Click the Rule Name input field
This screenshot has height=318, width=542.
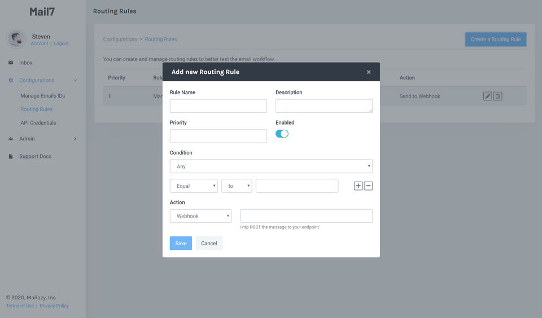click(218, 106)
